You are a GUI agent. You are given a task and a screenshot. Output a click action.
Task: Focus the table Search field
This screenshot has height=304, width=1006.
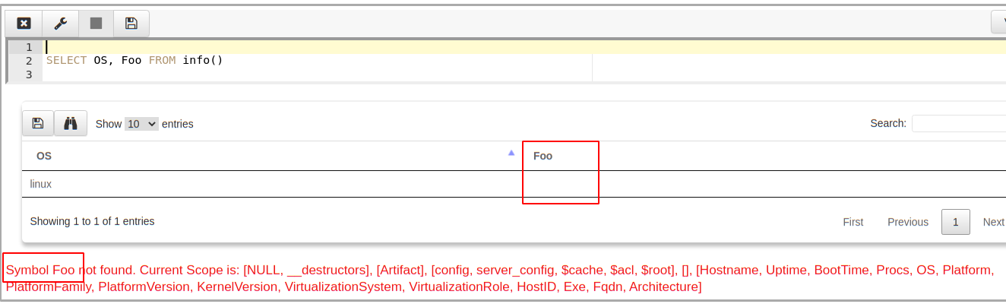pyautogui.click(x=958, y=123)
